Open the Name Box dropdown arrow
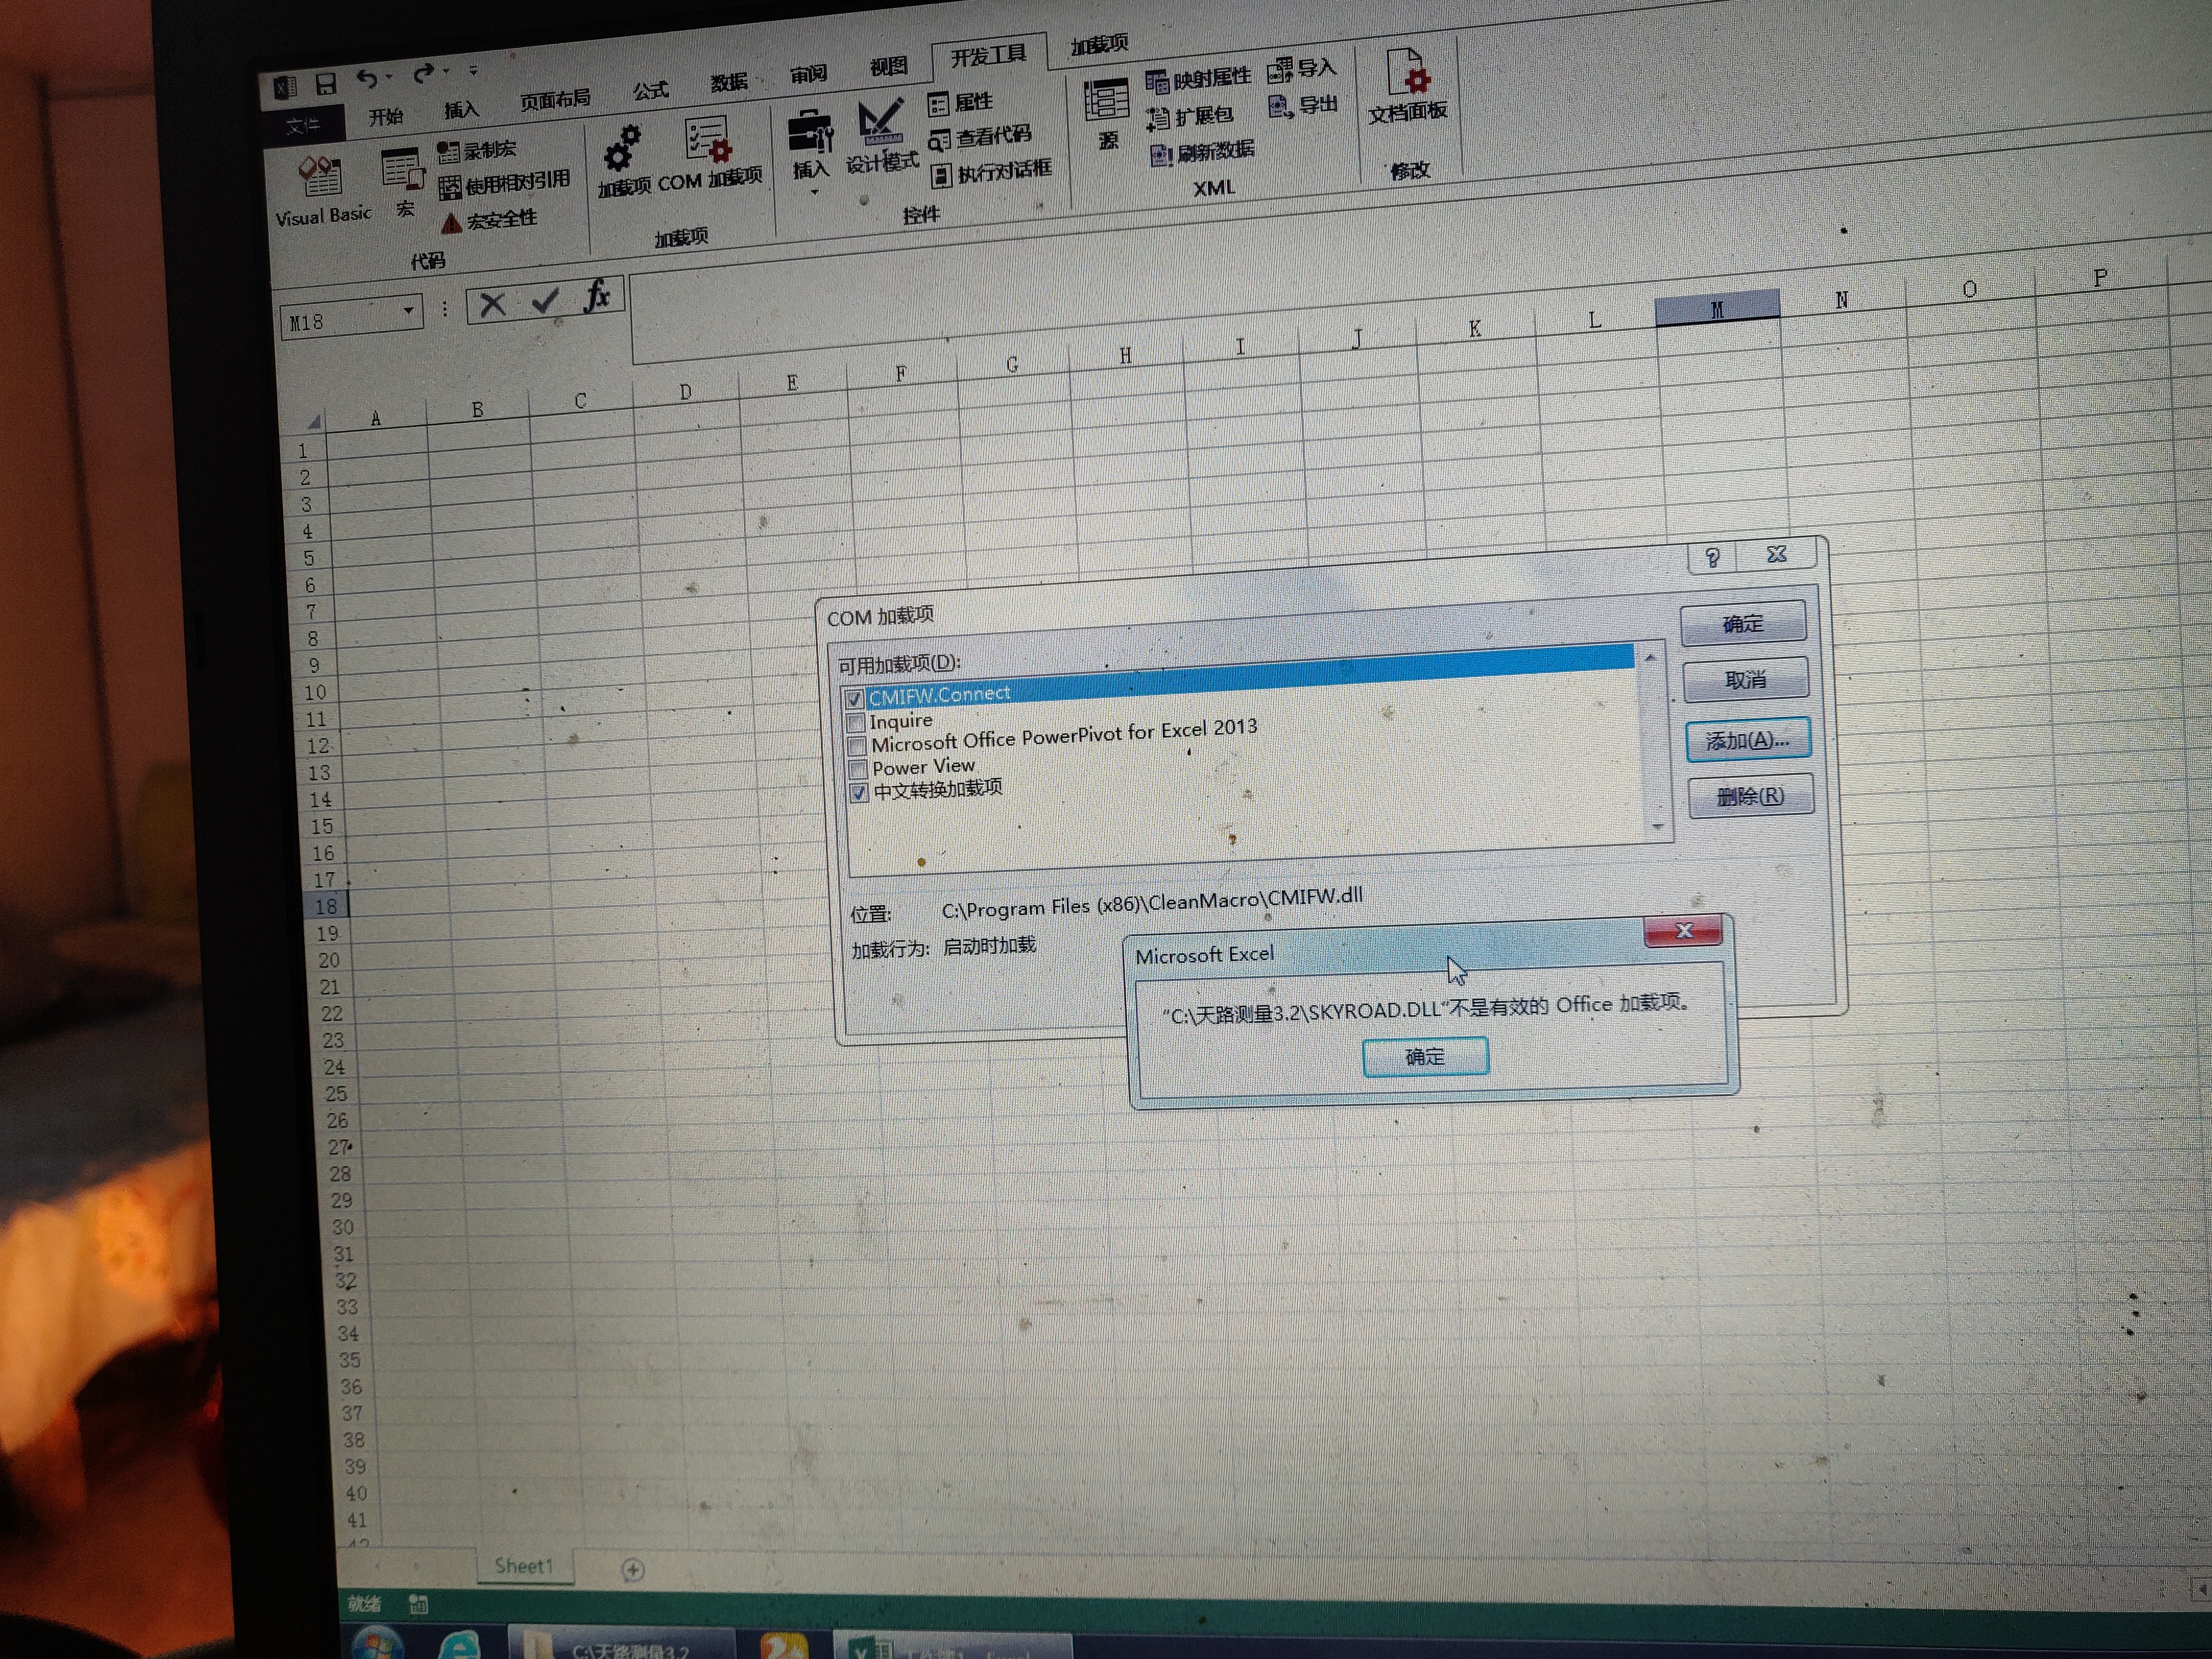 click(x=408, y=311)
